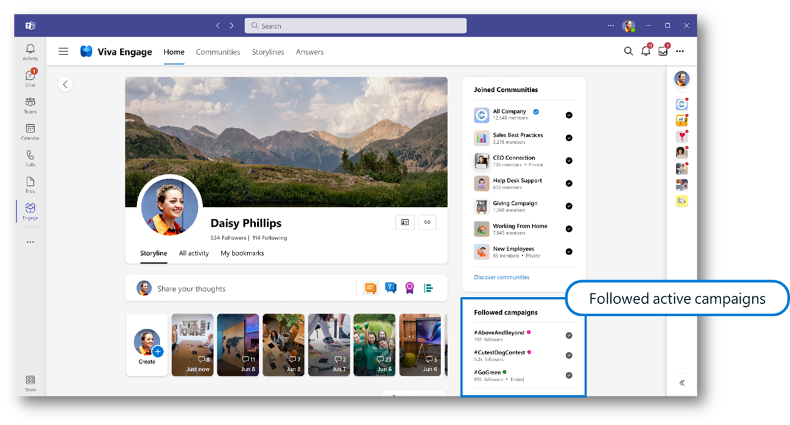Open the CEO Connection community

[514, 157]
